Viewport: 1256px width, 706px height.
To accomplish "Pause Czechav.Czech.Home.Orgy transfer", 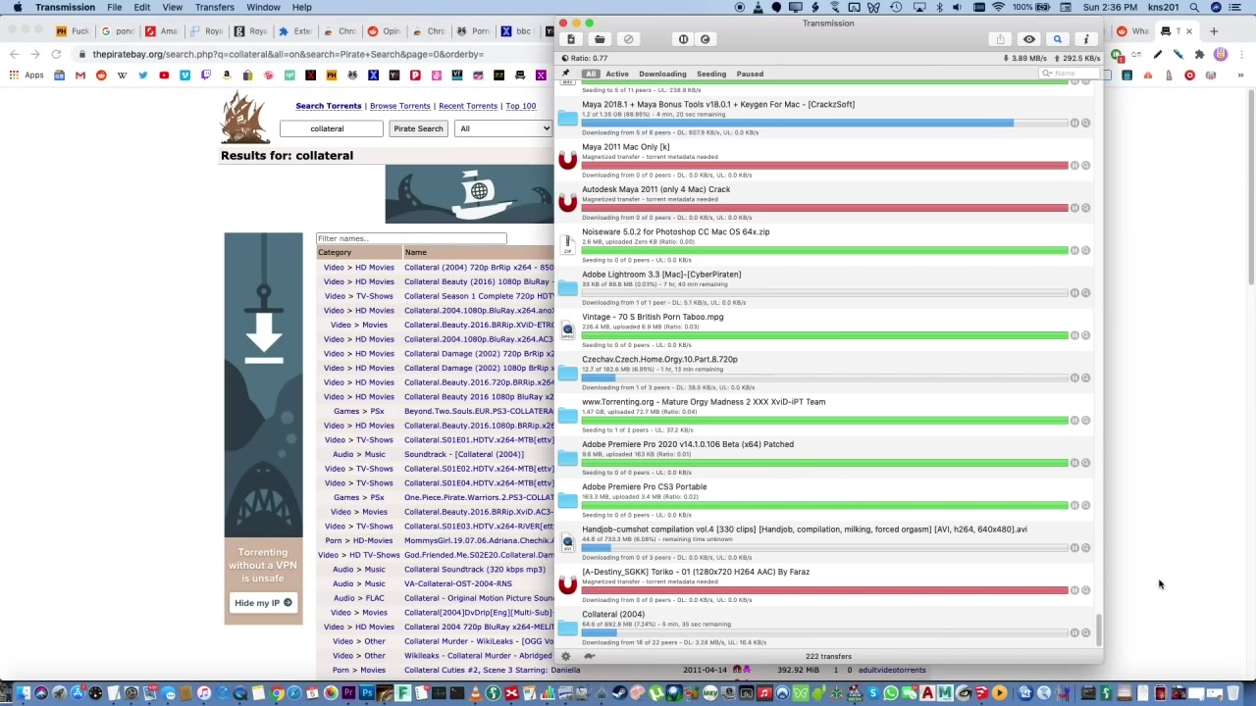I will click(x=1074, y=378).
